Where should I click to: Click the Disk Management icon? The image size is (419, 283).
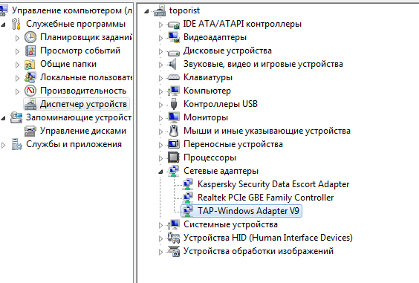(x=30, y=131)
